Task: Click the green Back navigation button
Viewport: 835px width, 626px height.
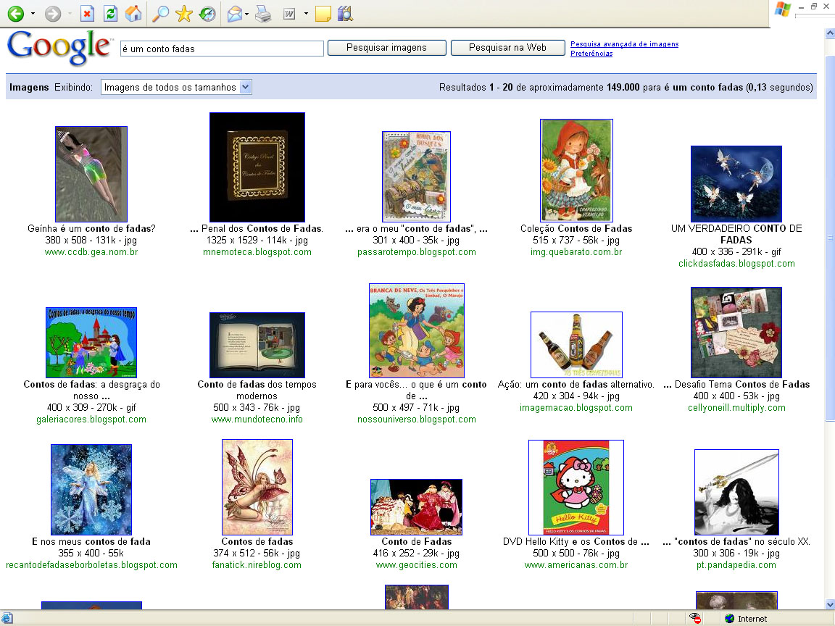Action: (15, 14)
